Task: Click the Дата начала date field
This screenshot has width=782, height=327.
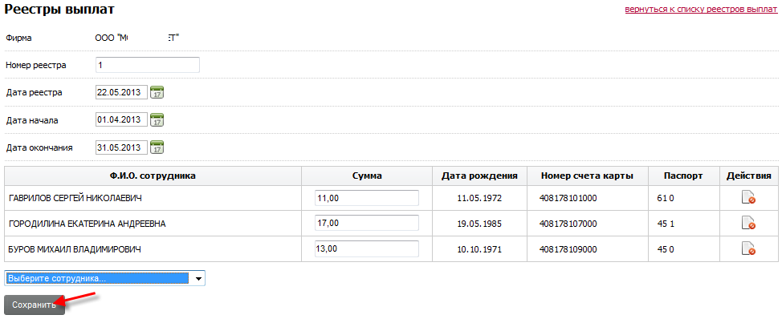Action: tap(122, 120)
